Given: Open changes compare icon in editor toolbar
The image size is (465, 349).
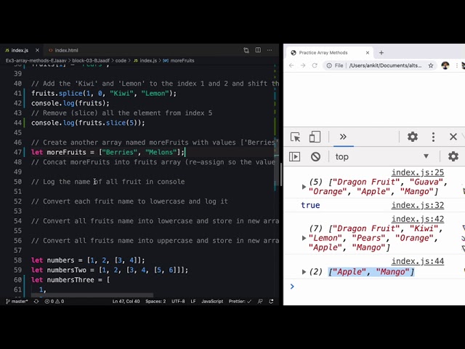Looking at the screenshot, I should [246, 50].
